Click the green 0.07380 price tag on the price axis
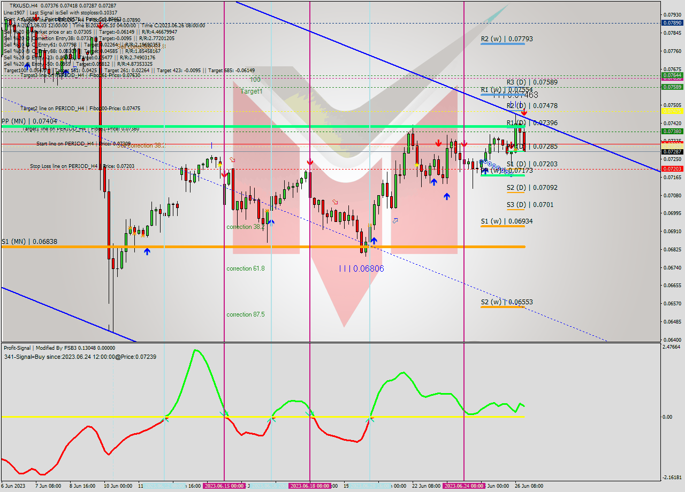This screenshot has height=492, width=685. click(x=672, y=131)
